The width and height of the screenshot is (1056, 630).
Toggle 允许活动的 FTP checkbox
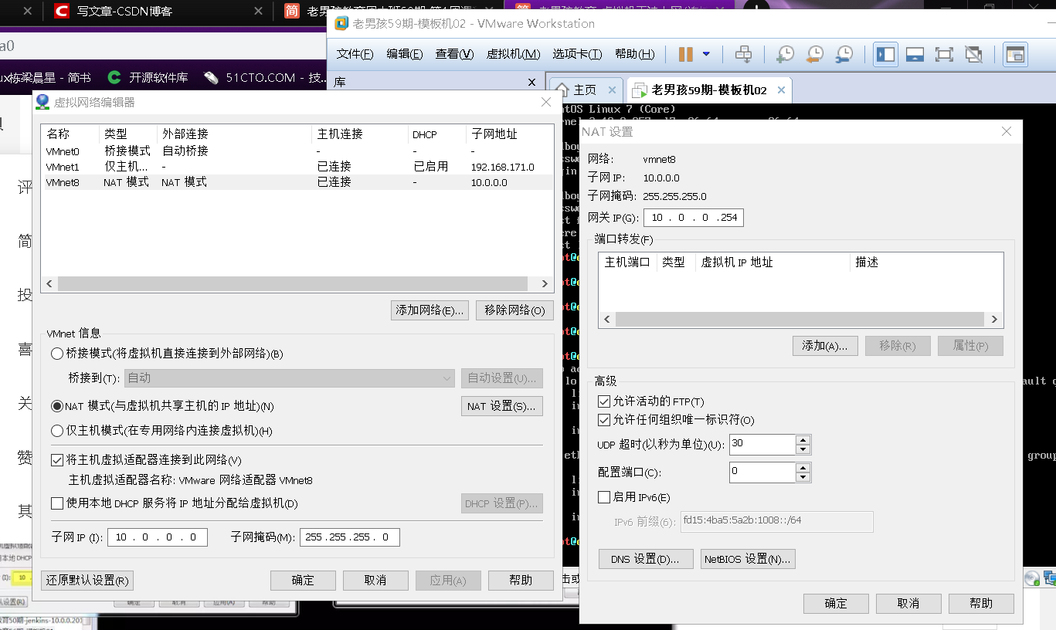(x=604, y=401)
